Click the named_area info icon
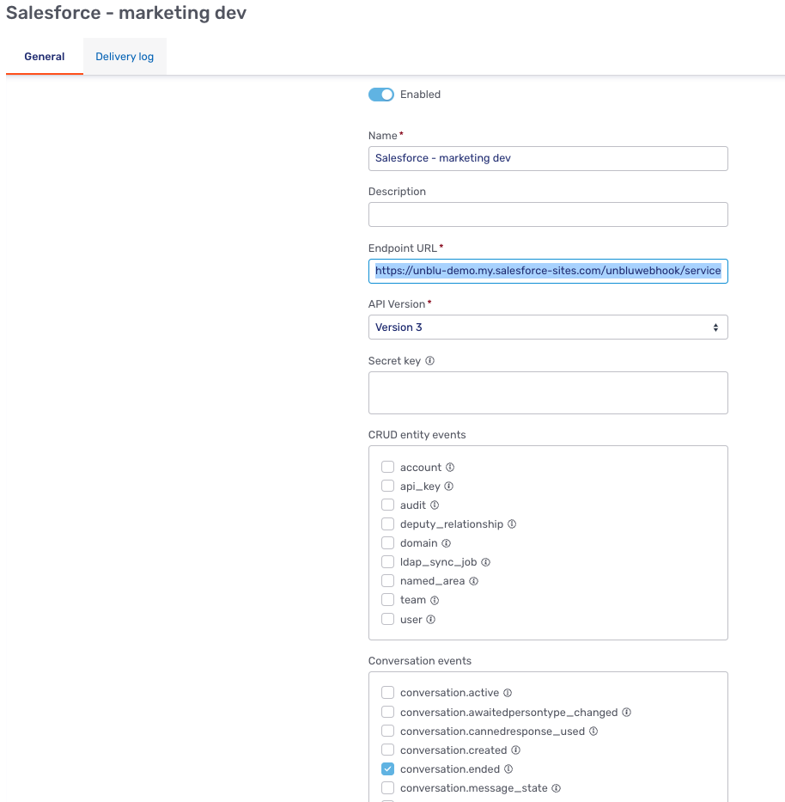785x802 pixels. pos(474,580)
